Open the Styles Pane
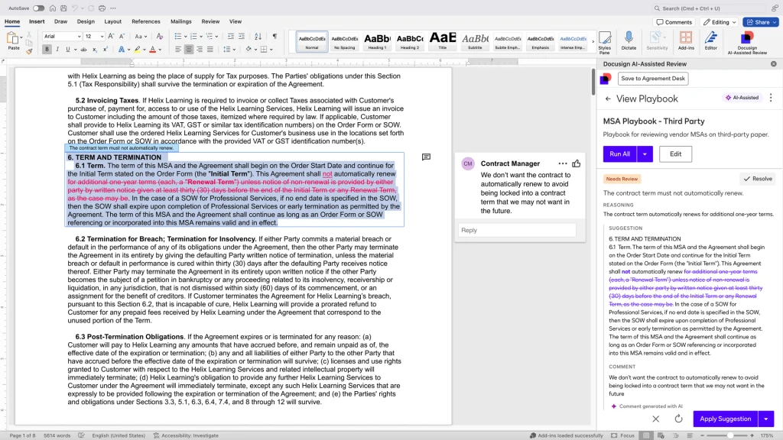Image resolution: width=783 pixels, height=440 pixels. (604, 38)
